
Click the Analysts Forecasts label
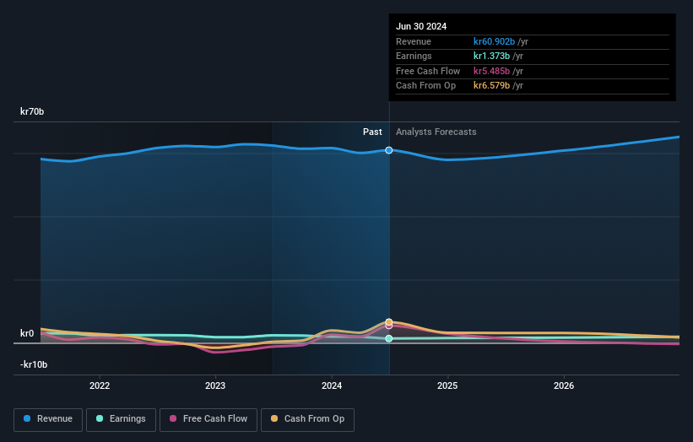tap(436, 132)
